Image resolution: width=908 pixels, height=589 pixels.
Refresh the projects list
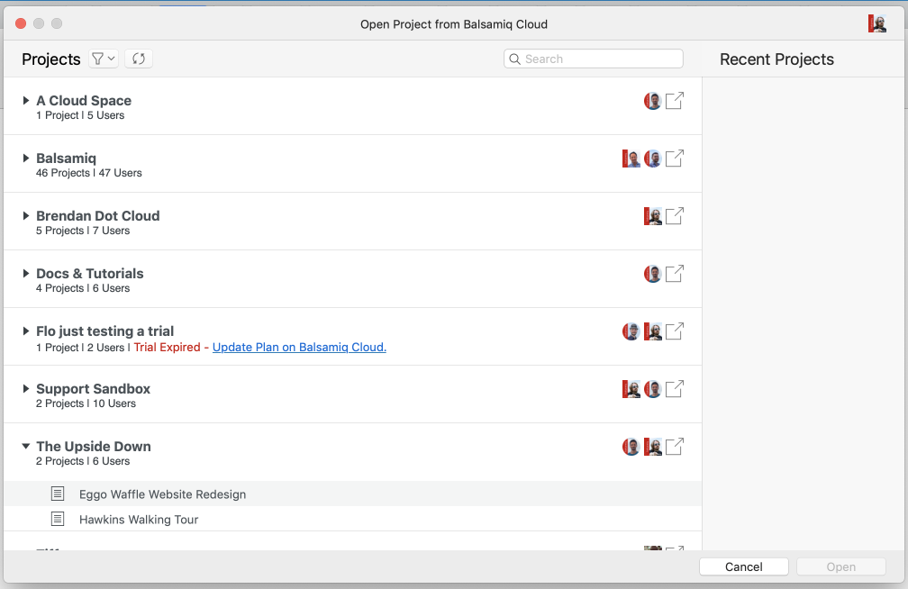click(139, 59)
